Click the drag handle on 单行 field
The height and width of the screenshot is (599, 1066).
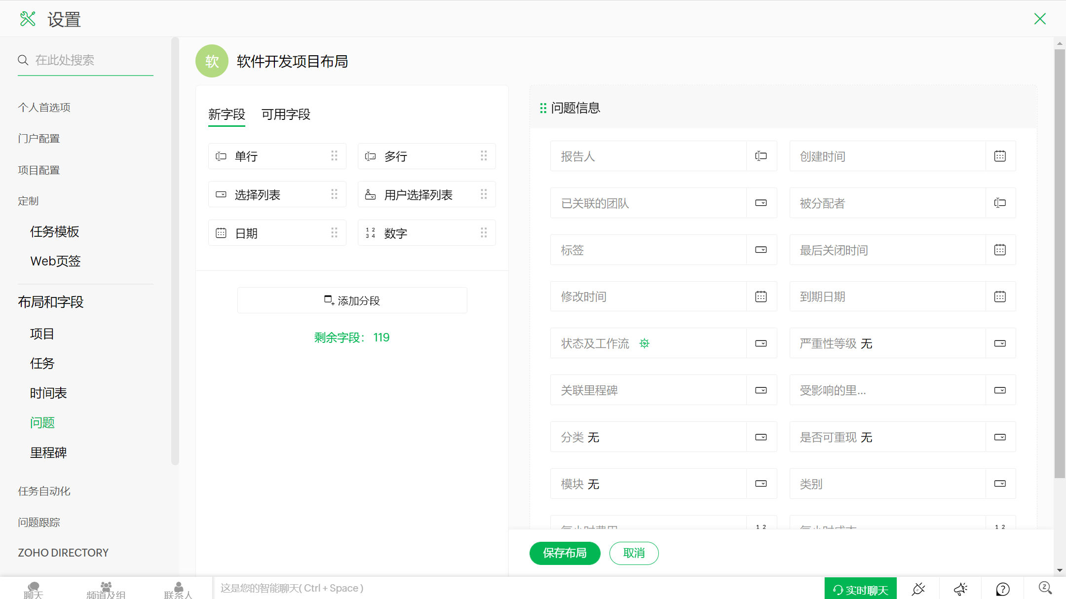click(x=334, y=156)
